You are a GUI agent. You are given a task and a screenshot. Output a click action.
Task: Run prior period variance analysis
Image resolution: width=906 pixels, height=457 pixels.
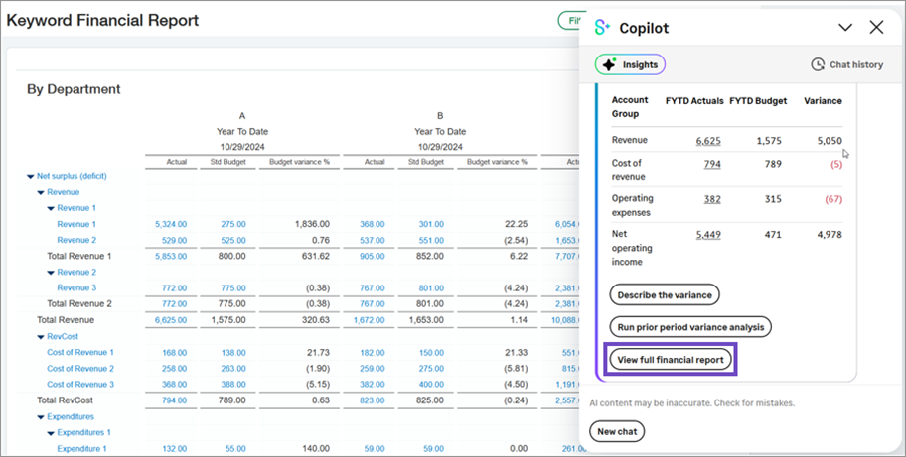pyautogui.click(x=690, y=326)
